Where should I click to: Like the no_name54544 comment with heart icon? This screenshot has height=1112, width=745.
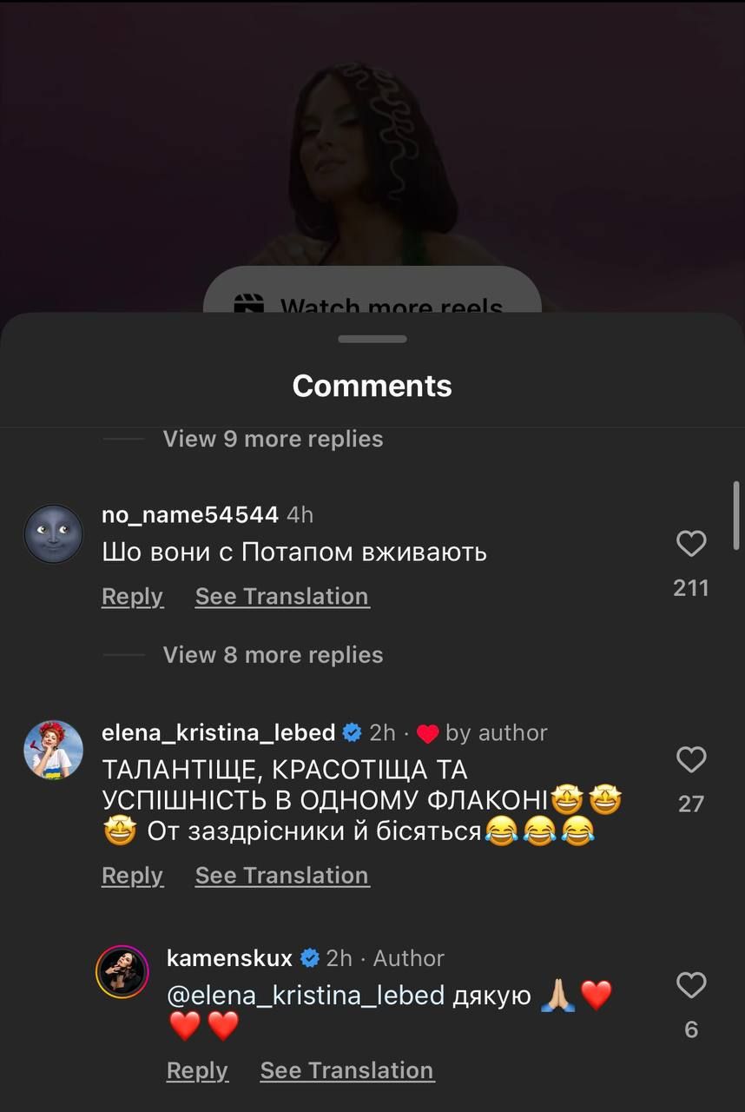pos(691,544)
